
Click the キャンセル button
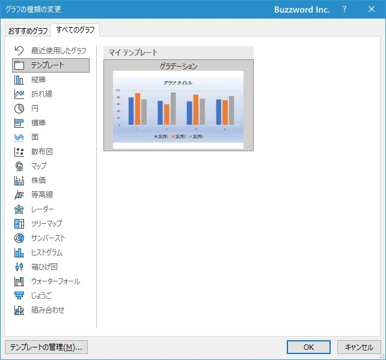359,347
